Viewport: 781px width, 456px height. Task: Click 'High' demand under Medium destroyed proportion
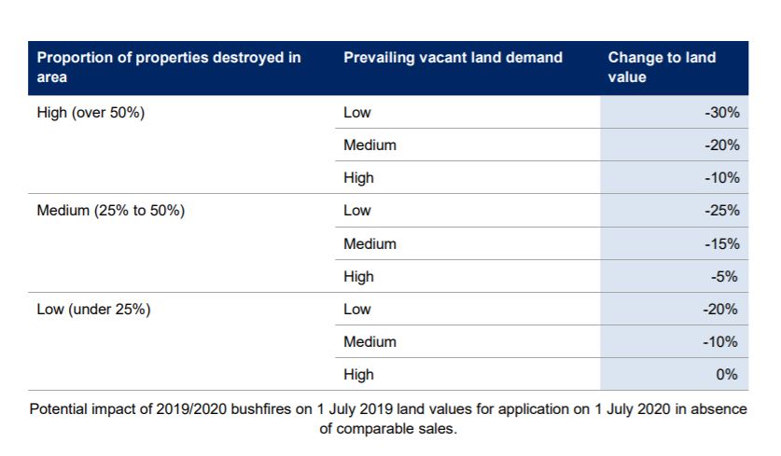[x=358, y=277]
